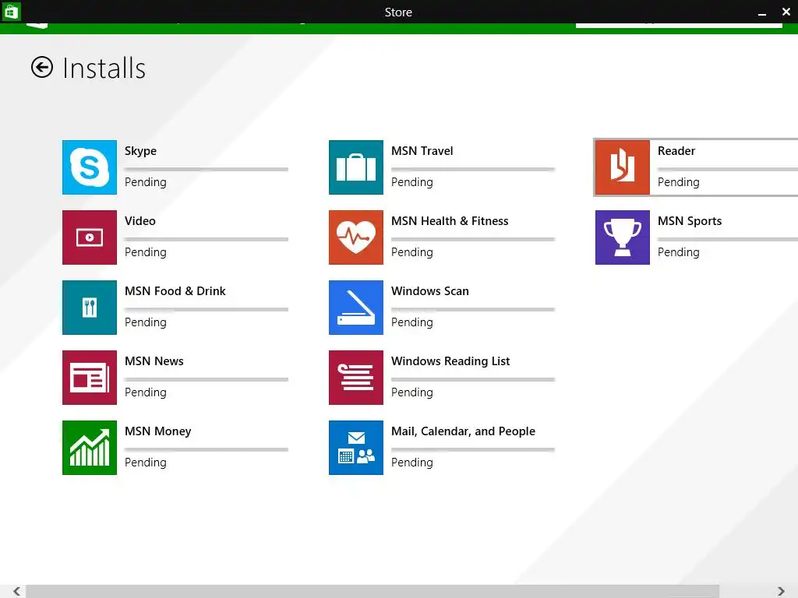
Task: Click the MSN Travel suitcase icon
Action: pyautogui.click(x=356, y=167)
